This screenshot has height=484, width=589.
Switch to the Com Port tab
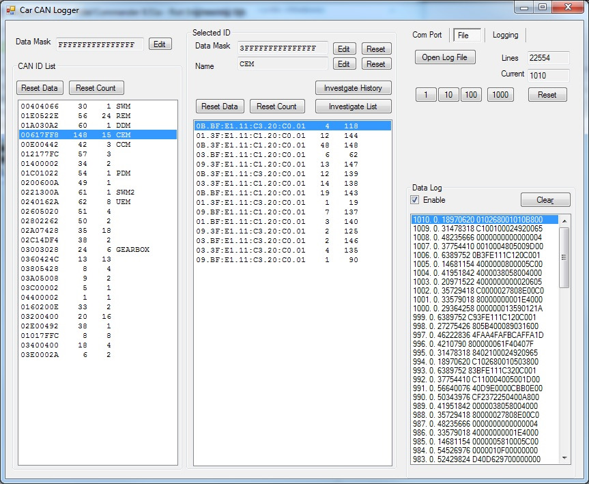[x=427, y=35]
